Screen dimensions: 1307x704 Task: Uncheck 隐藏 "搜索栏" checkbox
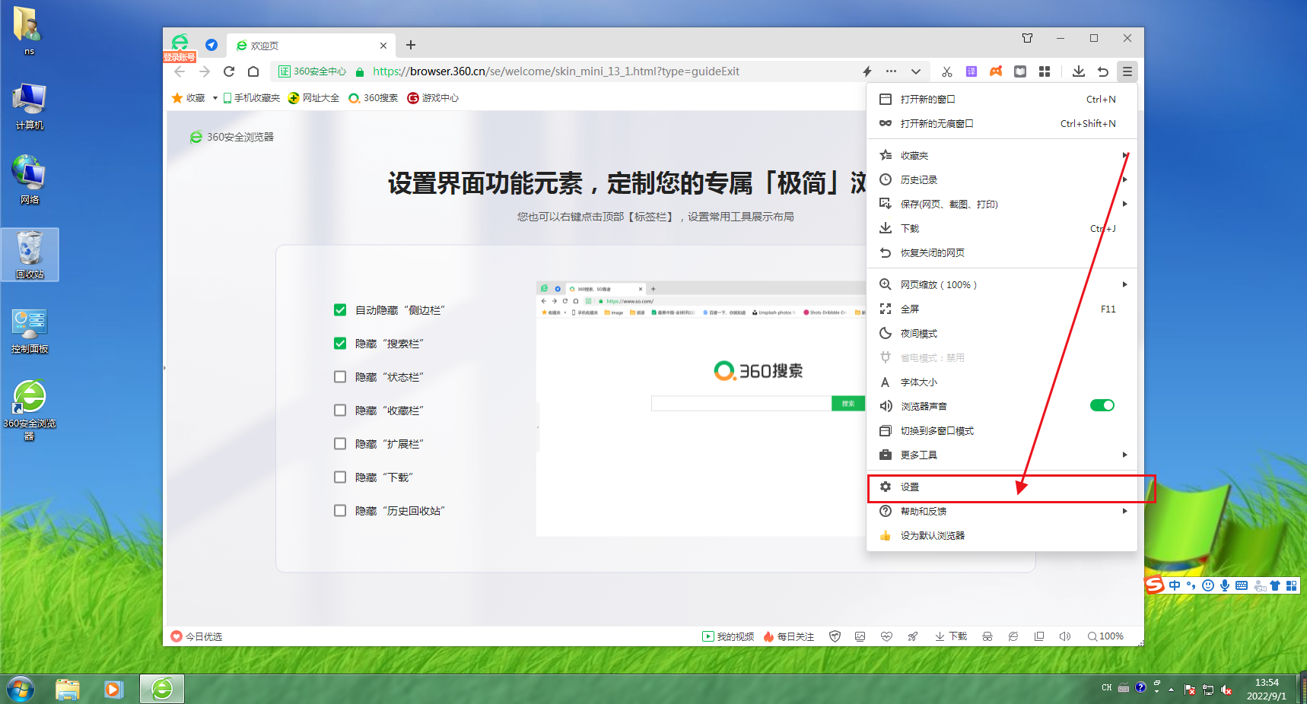340,344
